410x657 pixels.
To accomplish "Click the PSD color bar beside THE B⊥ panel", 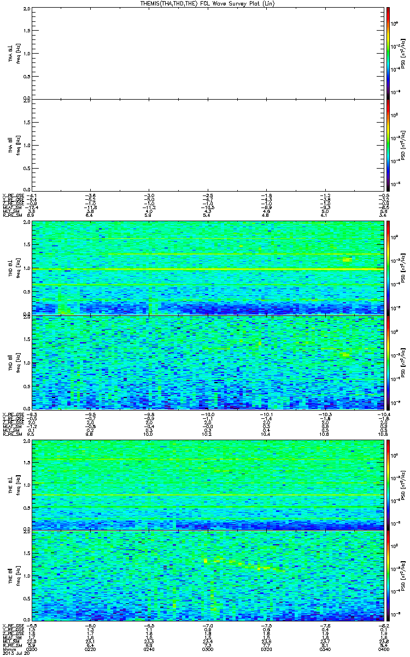I will pyautogui.click(x=388, y=484).
